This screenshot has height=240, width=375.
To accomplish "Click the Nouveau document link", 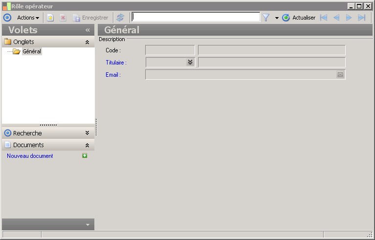I will pyautogui.click(x=30, y=156).
